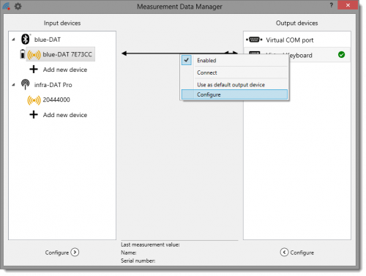
Task: Select device 20444000 in tree
Action: [56, 100]
